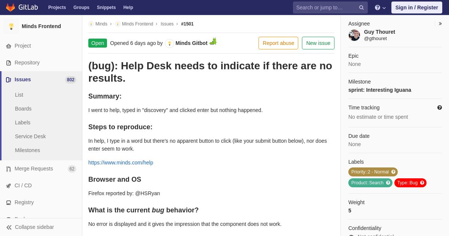The image size is (449, 236).
Task: Open Minds Frontend project avatar
Action: 11,26
